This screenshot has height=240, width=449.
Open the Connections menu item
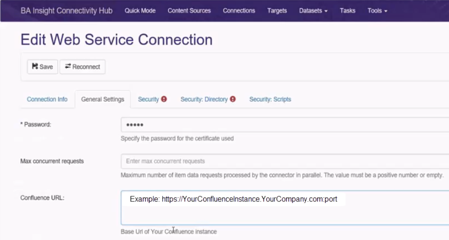[239, 11]
